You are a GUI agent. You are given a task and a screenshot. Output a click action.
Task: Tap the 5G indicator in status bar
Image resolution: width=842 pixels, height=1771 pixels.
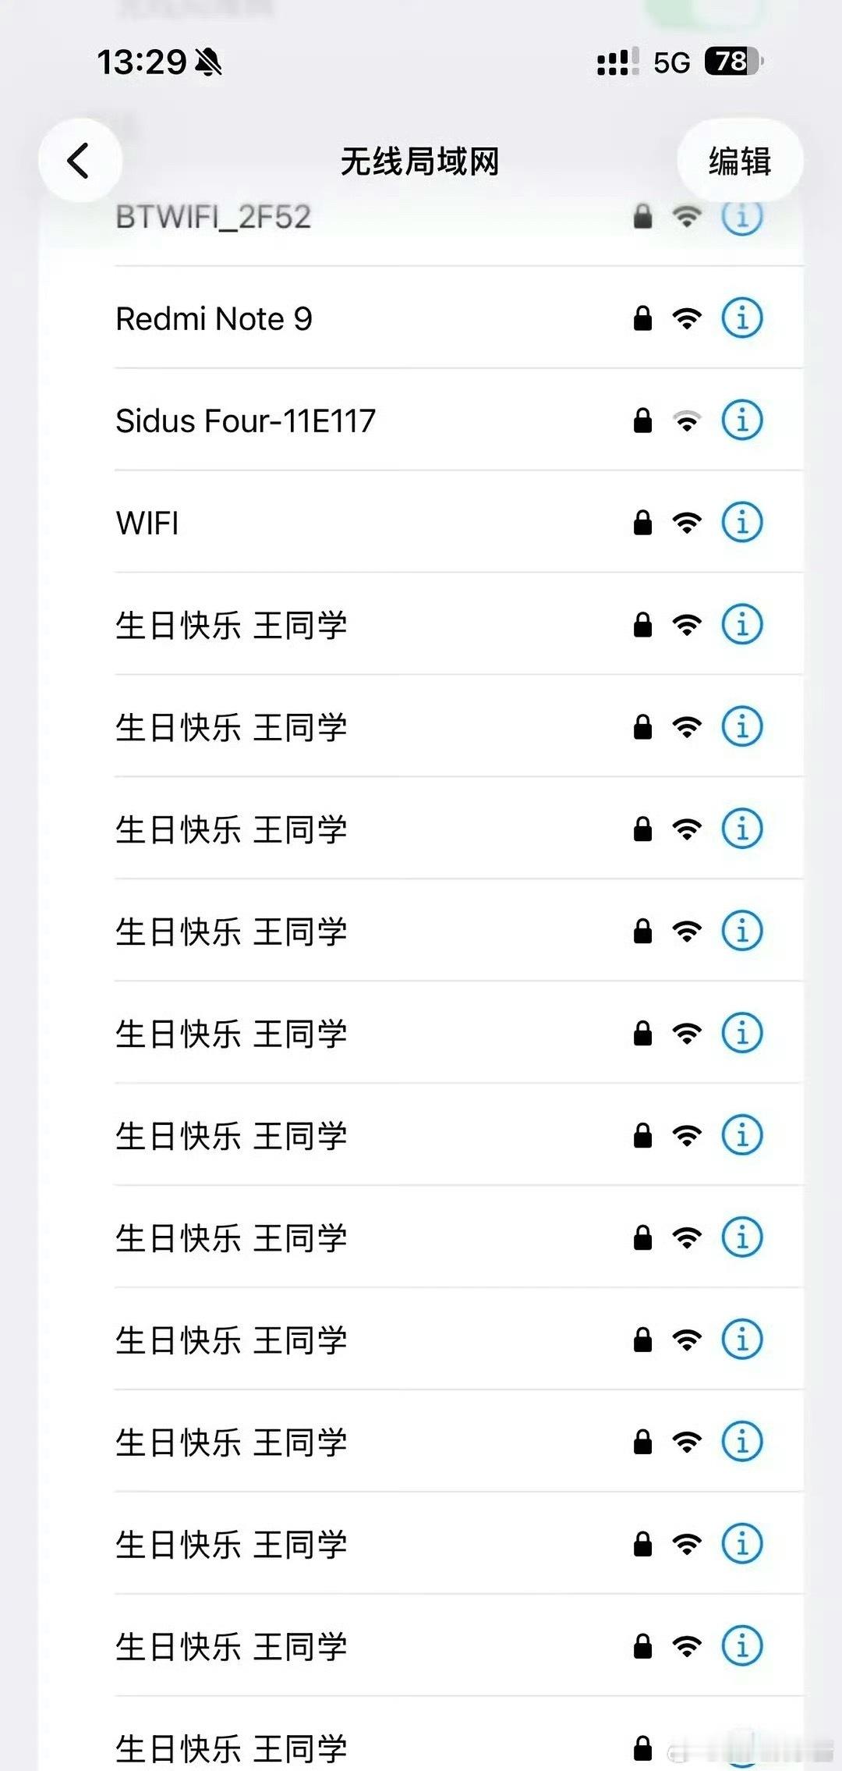tap(672, 62)
